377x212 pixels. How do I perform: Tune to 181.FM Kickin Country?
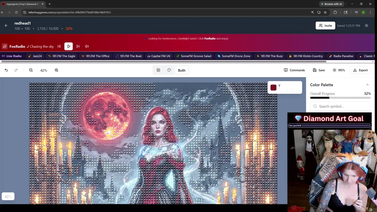[306, 56]
